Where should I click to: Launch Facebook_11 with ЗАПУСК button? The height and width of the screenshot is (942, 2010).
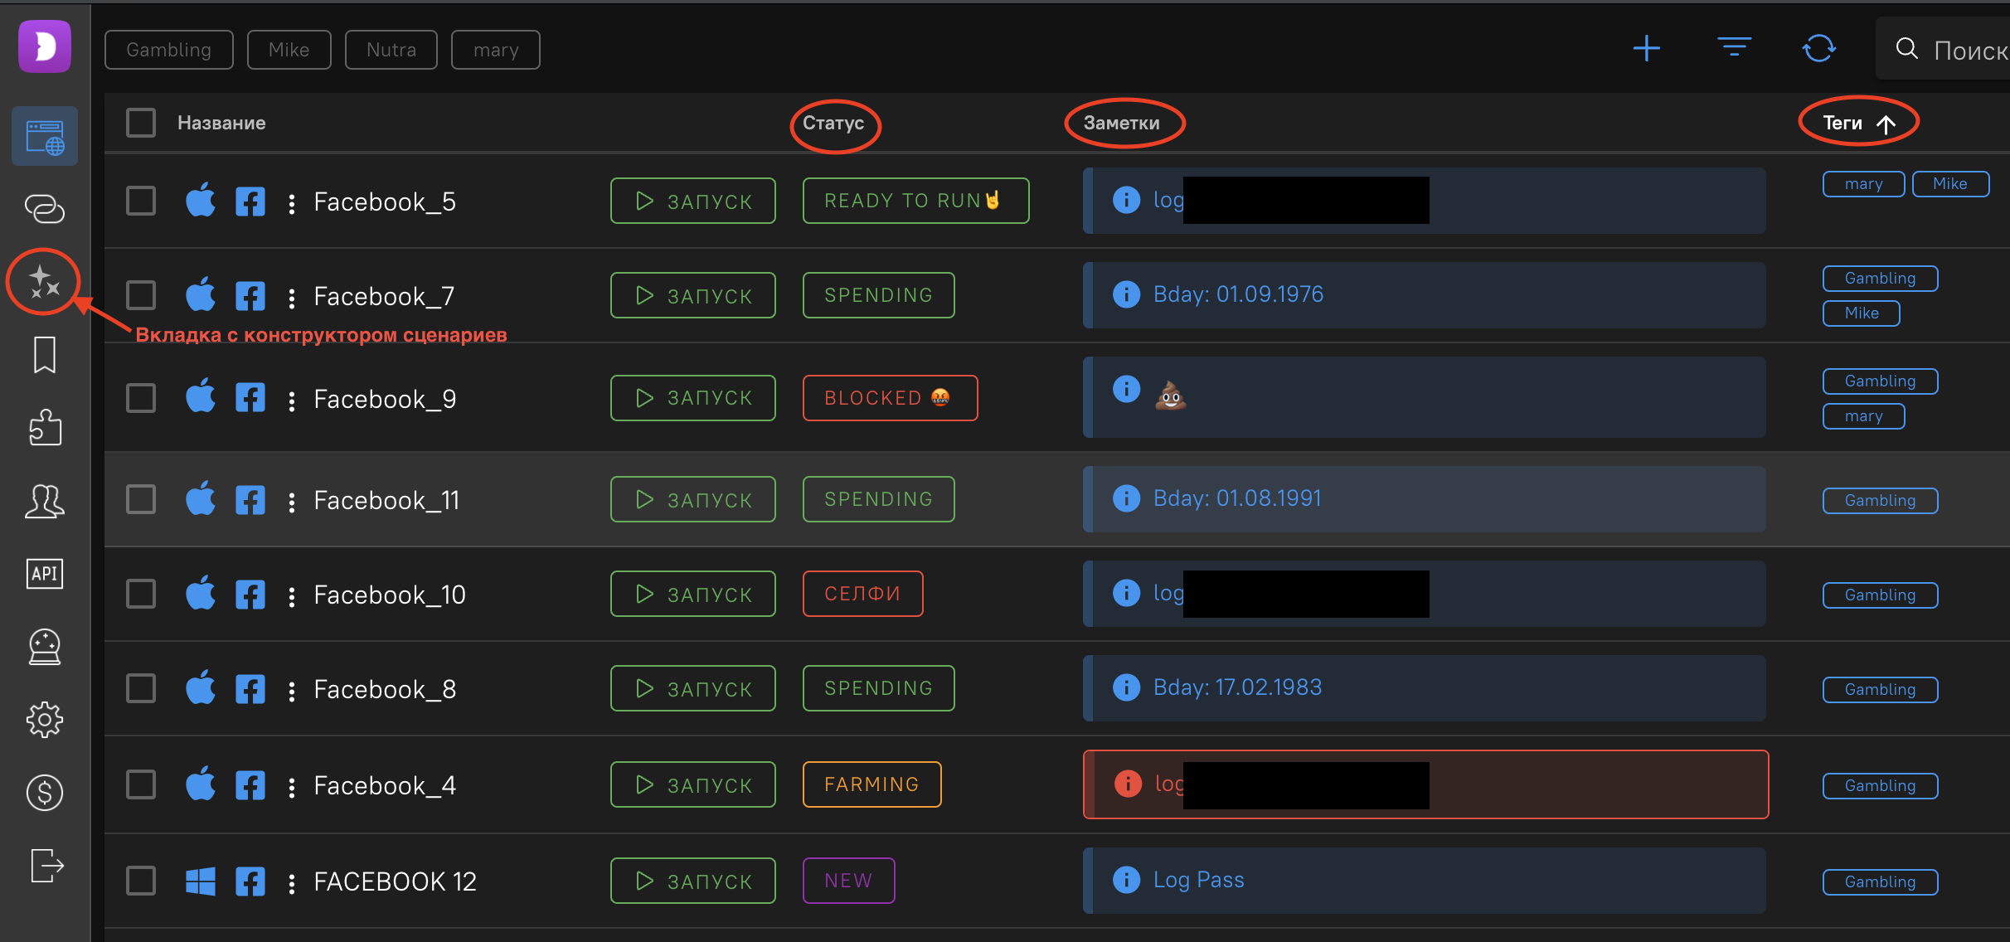click(693, 499)
